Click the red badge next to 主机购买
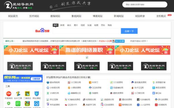174x108 pixels. [x=169, y=15]
